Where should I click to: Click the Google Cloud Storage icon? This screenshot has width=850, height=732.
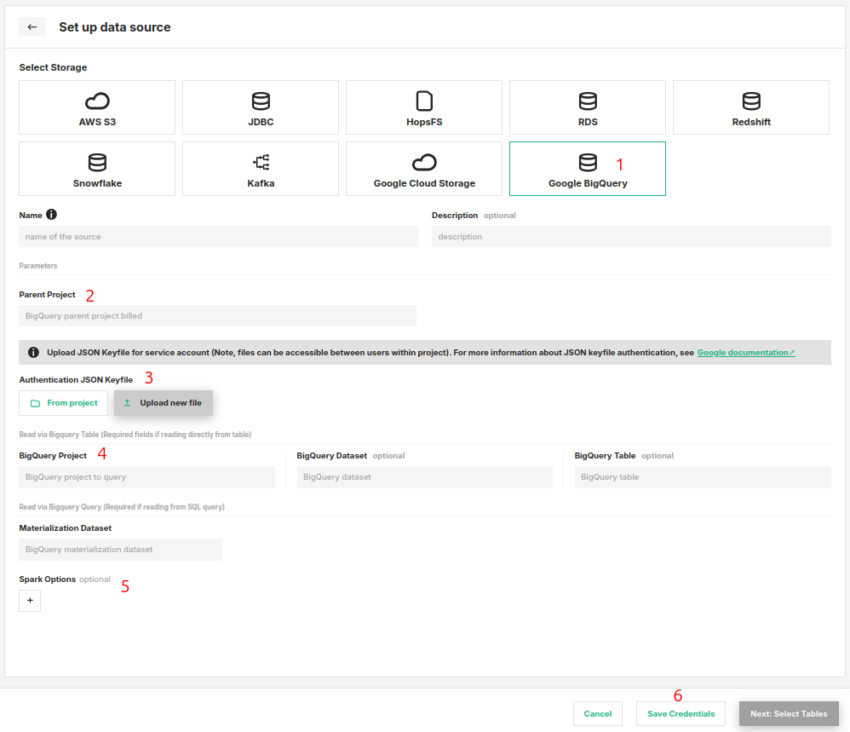tap(423, 161)
